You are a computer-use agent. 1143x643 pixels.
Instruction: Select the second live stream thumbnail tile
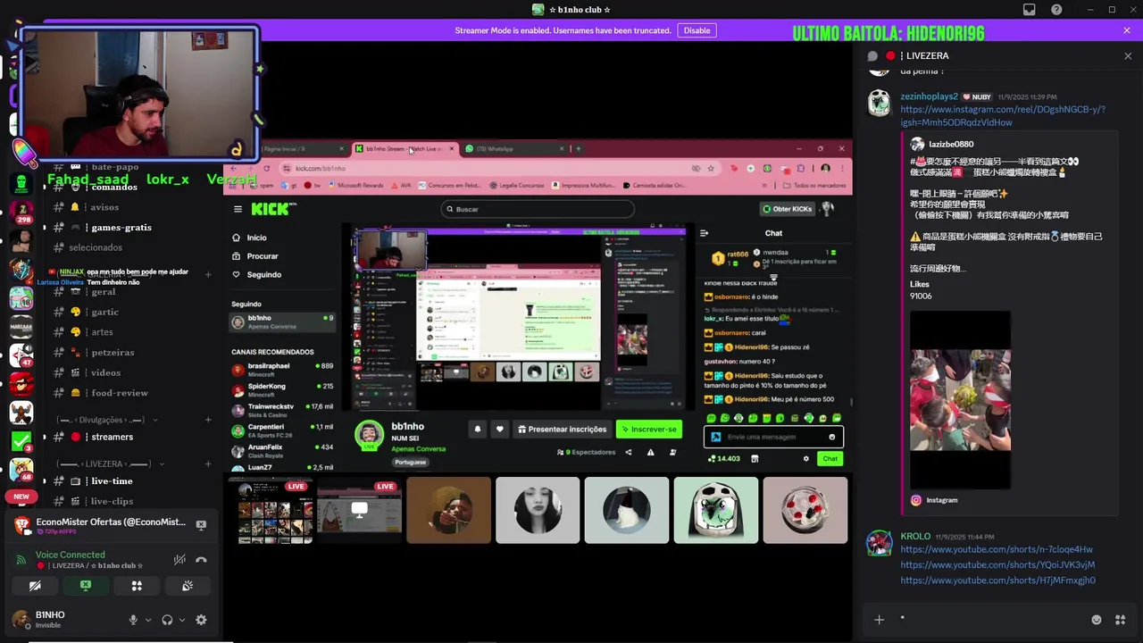pos(359,510)
